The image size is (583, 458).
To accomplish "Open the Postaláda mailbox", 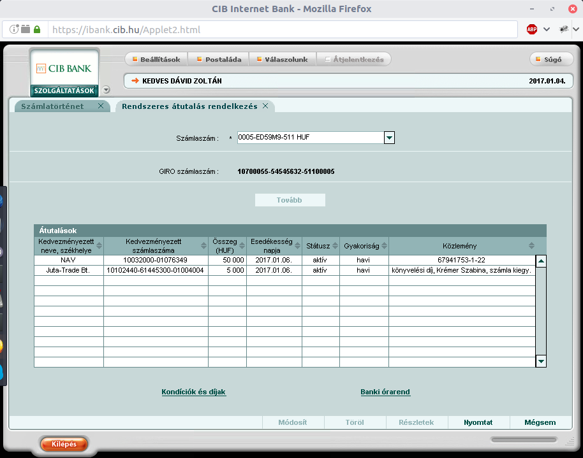I will coord(219,59).
